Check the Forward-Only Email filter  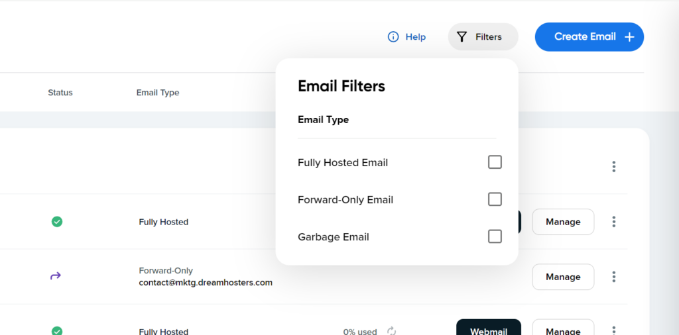[495, 199]
